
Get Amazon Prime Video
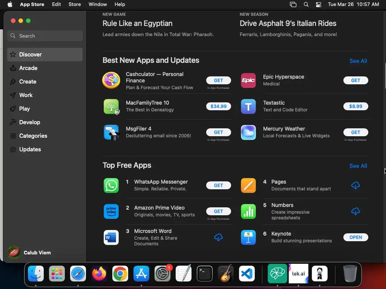(218, 211)
